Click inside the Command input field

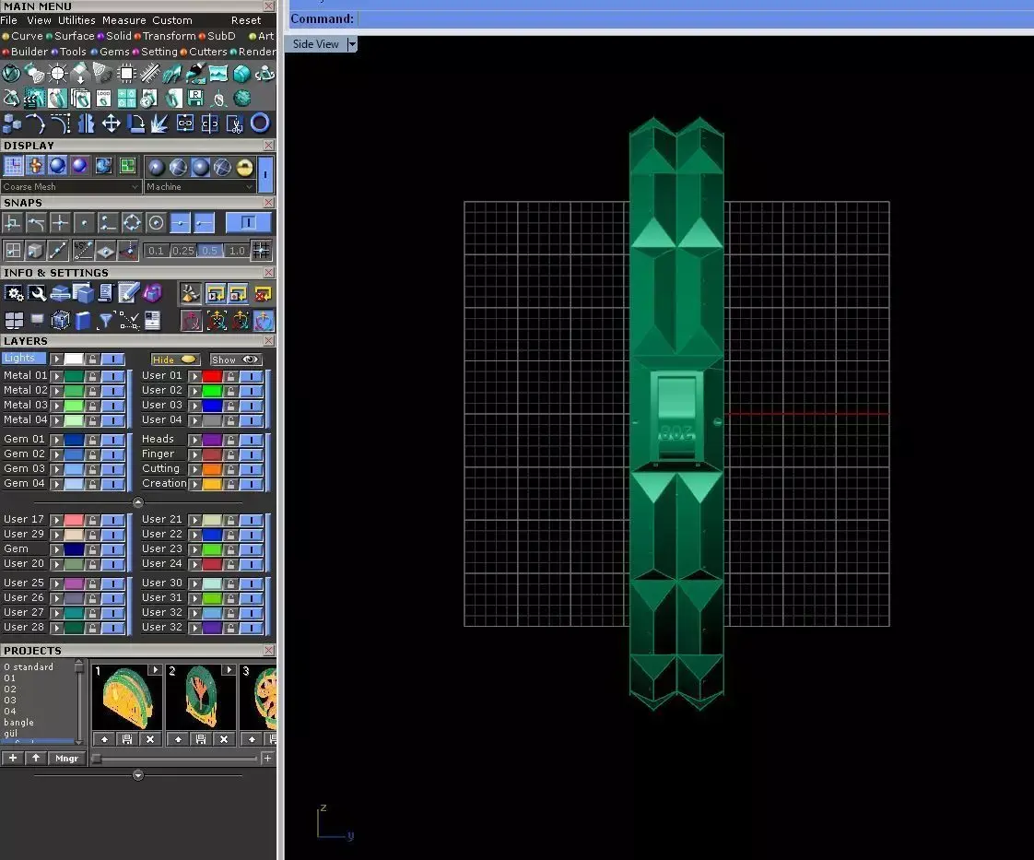(695, 19)
